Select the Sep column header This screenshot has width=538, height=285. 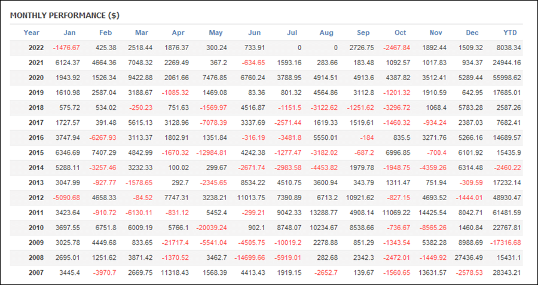[363, 33]
